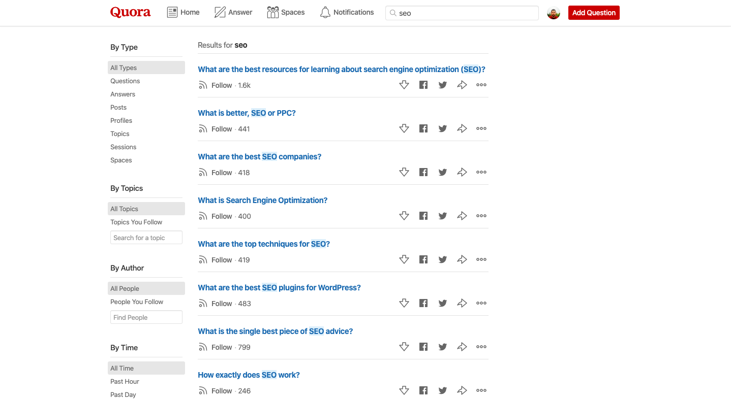
Task: Click the Find People input field
Action: point(146,317)
